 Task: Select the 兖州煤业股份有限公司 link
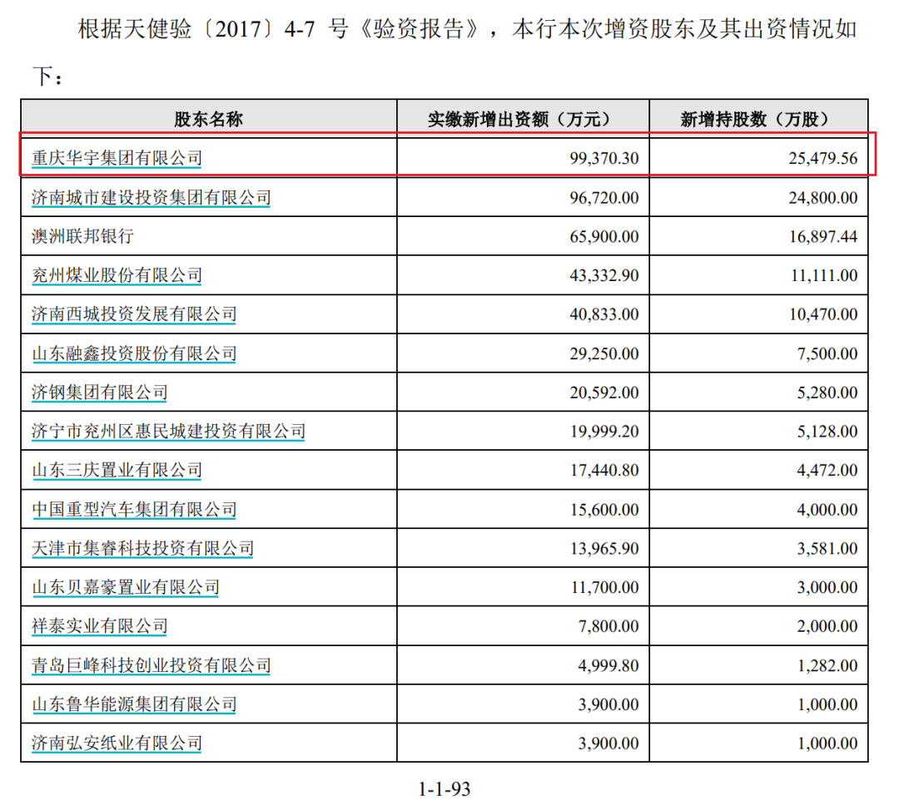point(117,275)
